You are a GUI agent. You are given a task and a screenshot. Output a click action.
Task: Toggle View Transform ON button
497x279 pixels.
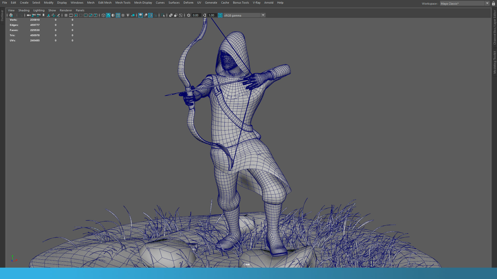[220, 15]
